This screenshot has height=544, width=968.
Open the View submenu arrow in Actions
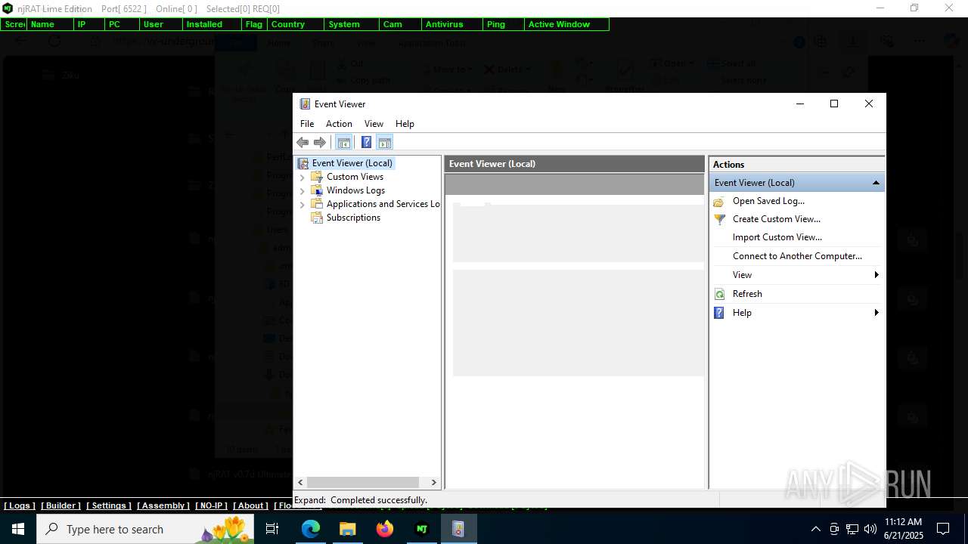pyautogui.click(x=876, y=275)
